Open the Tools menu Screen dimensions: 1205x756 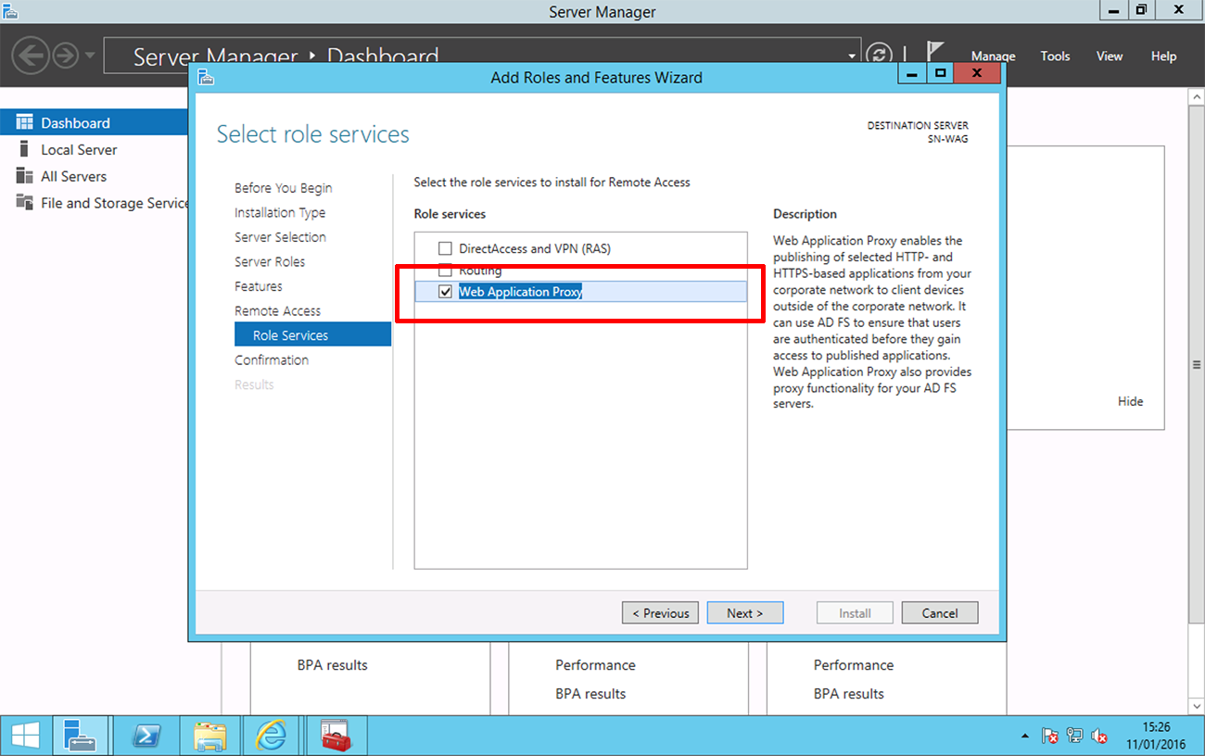(1055, 57)
